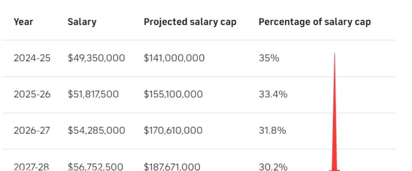Click the Salary column header
412x171 pixels.
[82, 22]
